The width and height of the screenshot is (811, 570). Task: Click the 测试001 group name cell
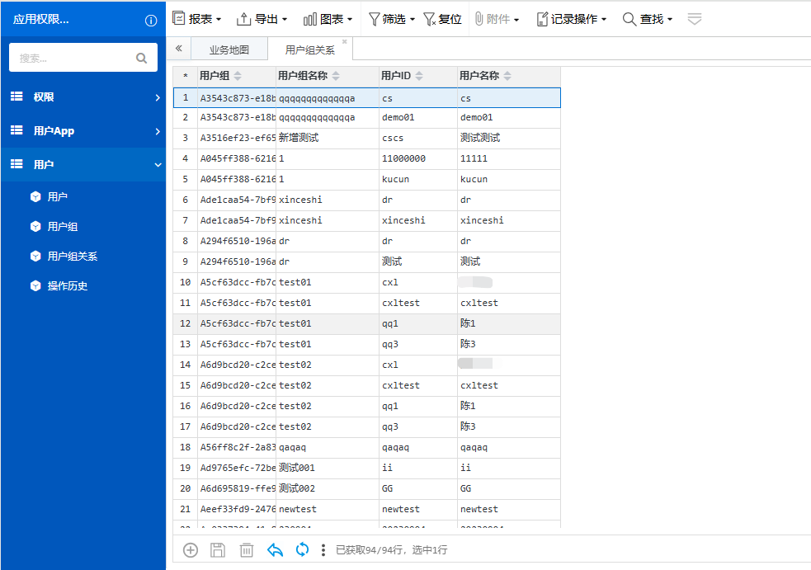[328, 468]
